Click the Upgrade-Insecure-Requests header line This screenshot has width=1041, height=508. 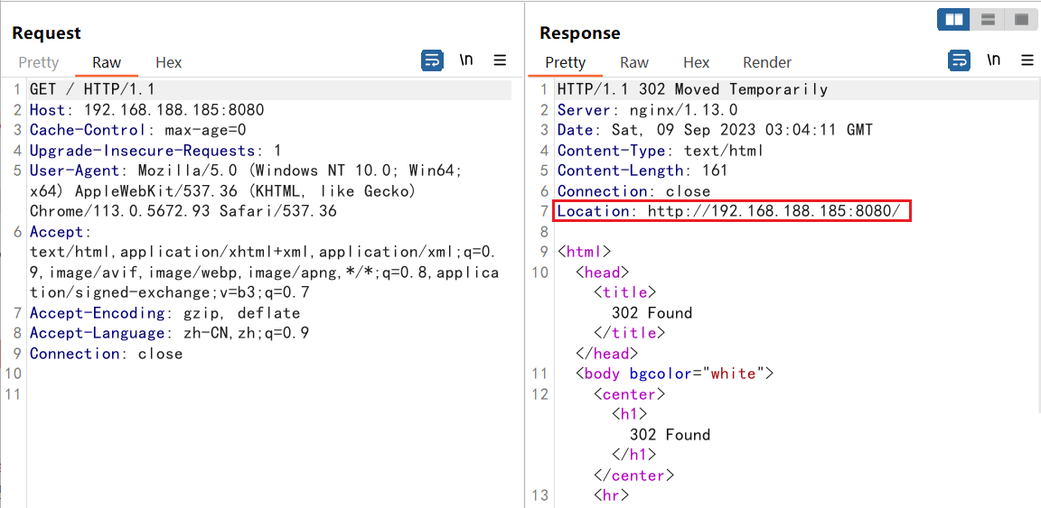pyautogui.click(x=156, y=151)
